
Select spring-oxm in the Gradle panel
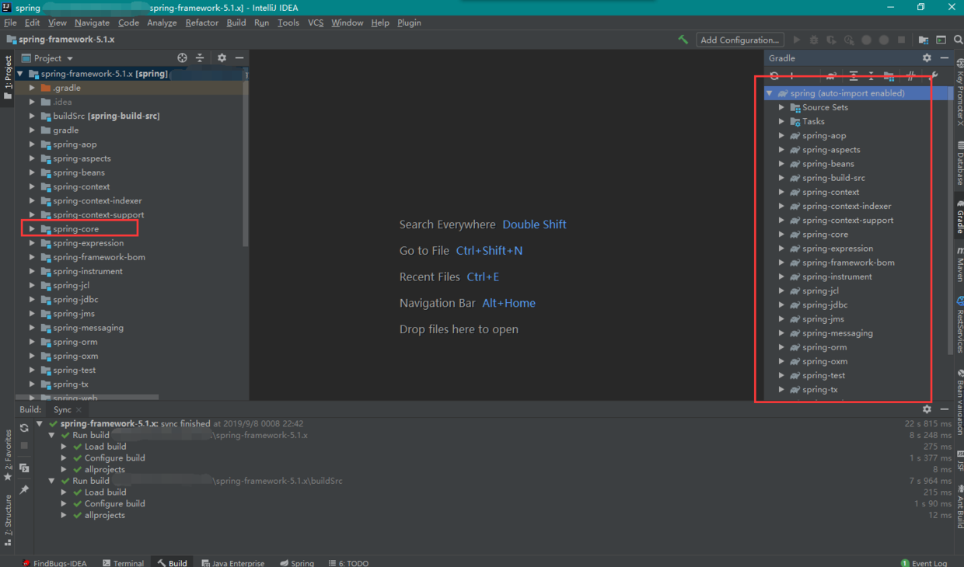pos(825,361)
